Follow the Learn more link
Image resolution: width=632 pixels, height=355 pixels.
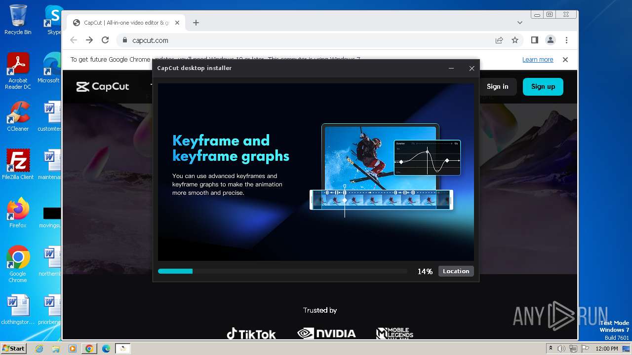538,60
